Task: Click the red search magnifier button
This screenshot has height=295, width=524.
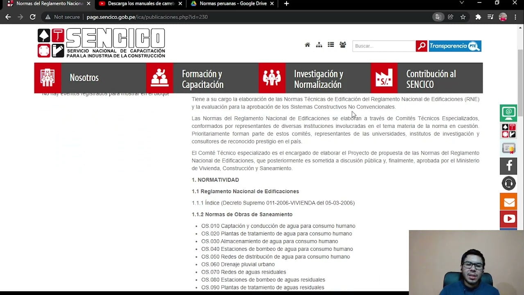Action: point(422,46)
